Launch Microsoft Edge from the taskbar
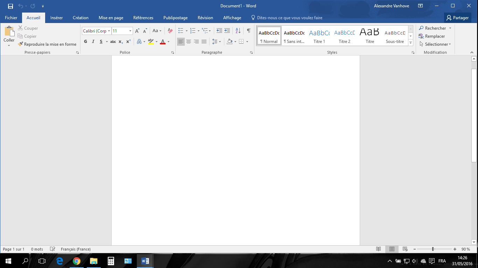478x268 pixels. point(59,261)
